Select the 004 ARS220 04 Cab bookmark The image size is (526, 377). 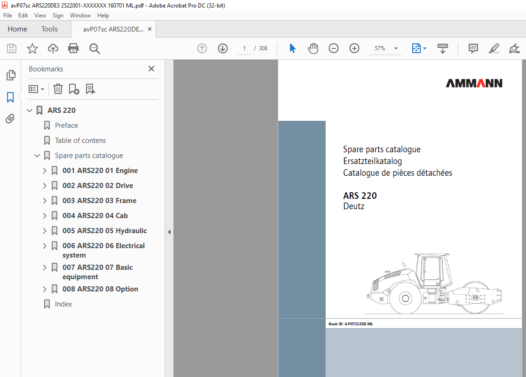[95, 216]
